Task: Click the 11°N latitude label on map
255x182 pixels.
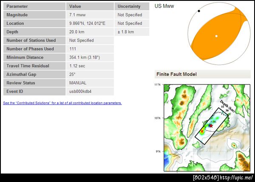Action: pos(157,84)
